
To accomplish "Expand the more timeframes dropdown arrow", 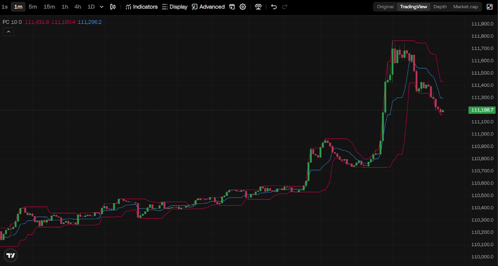I will pyautogui.click(x=102, y=7).
